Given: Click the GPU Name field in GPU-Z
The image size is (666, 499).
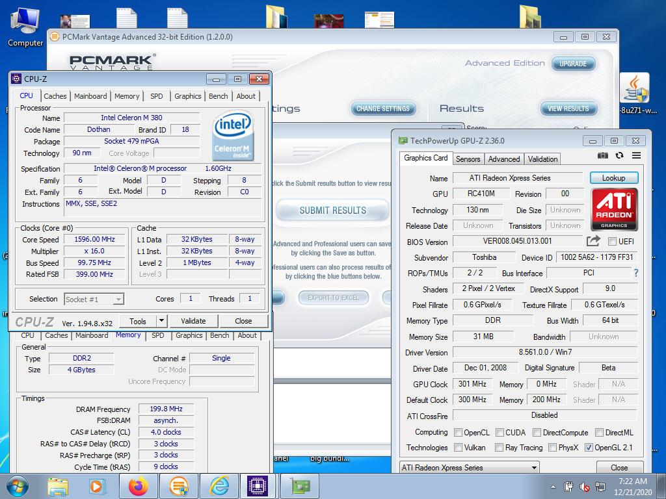Looking at the screenshot, I should (x=518, y=178).
